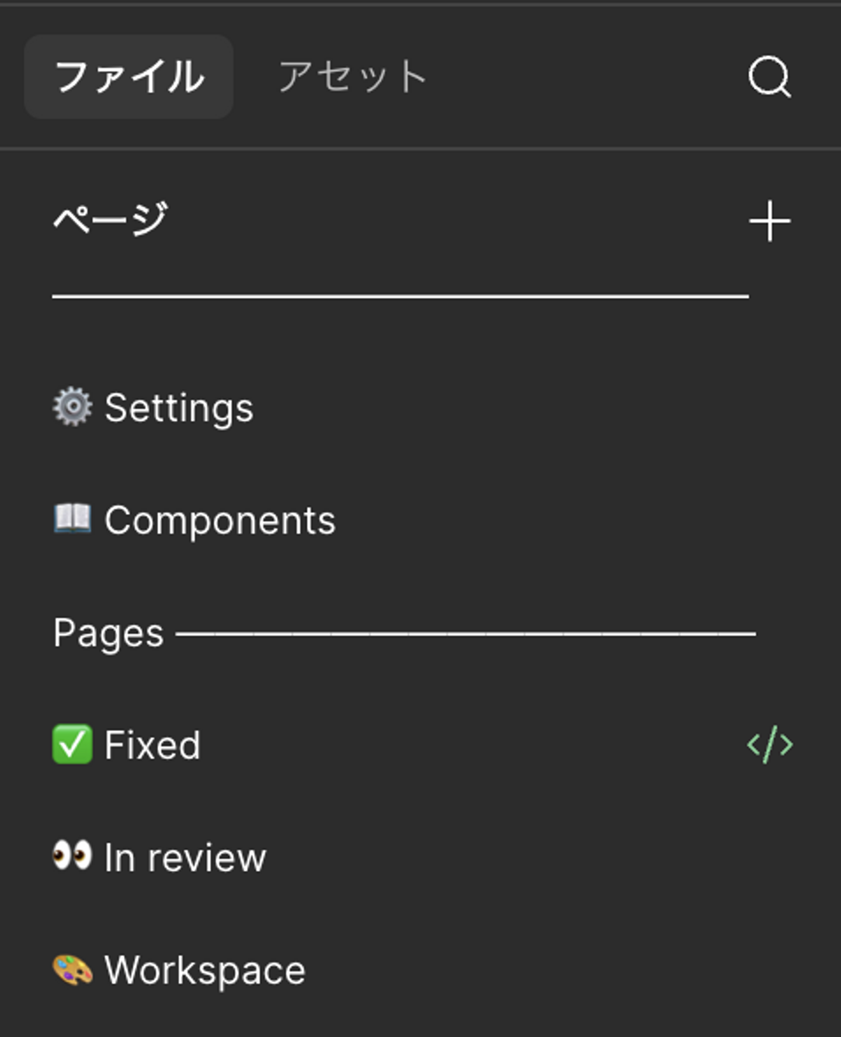Switch to the ファイル tab

point(129,76)
